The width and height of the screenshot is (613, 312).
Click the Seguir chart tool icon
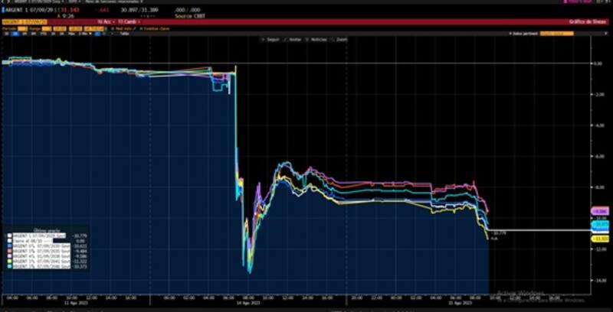click(266, 39)
